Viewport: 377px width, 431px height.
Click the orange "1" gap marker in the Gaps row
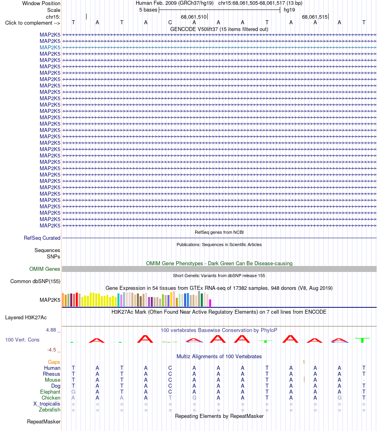tap(304, 362)
